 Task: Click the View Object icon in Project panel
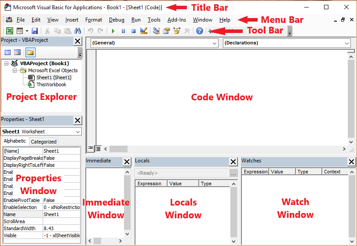tap(17, 52)
